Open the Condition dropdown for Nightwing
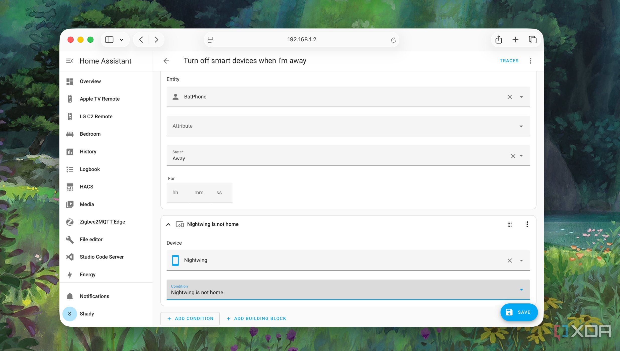Viewport: 620px width, 351px height. point(348,290)
